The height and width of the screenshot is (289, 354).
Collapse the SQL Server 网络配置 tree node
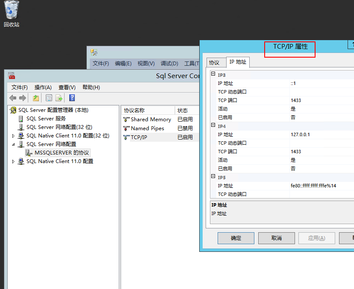[13, 144]
